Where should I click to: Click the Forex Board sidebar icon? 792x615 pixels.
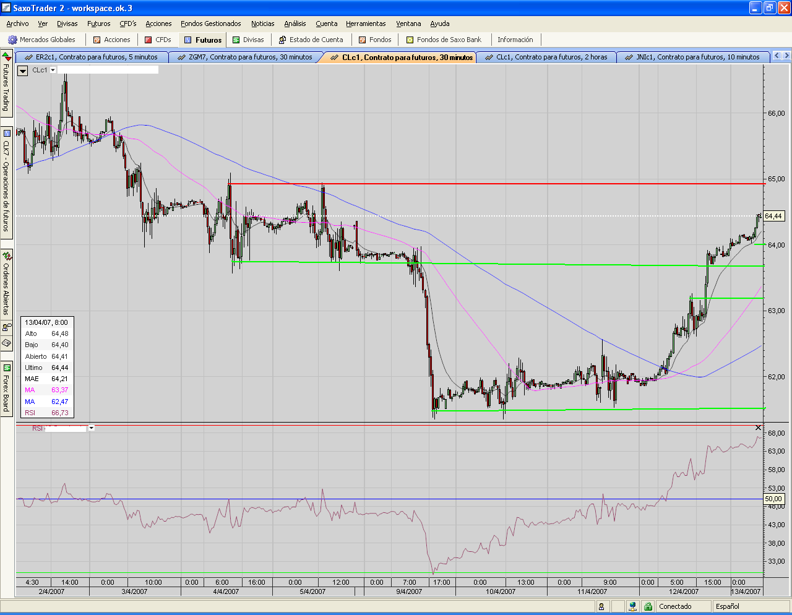[7, 368]
